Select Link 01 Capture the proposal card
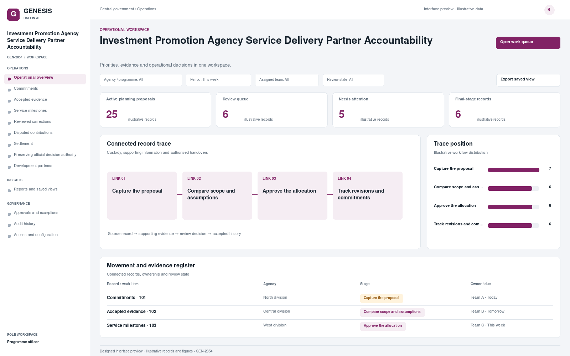 click(142, 195)
